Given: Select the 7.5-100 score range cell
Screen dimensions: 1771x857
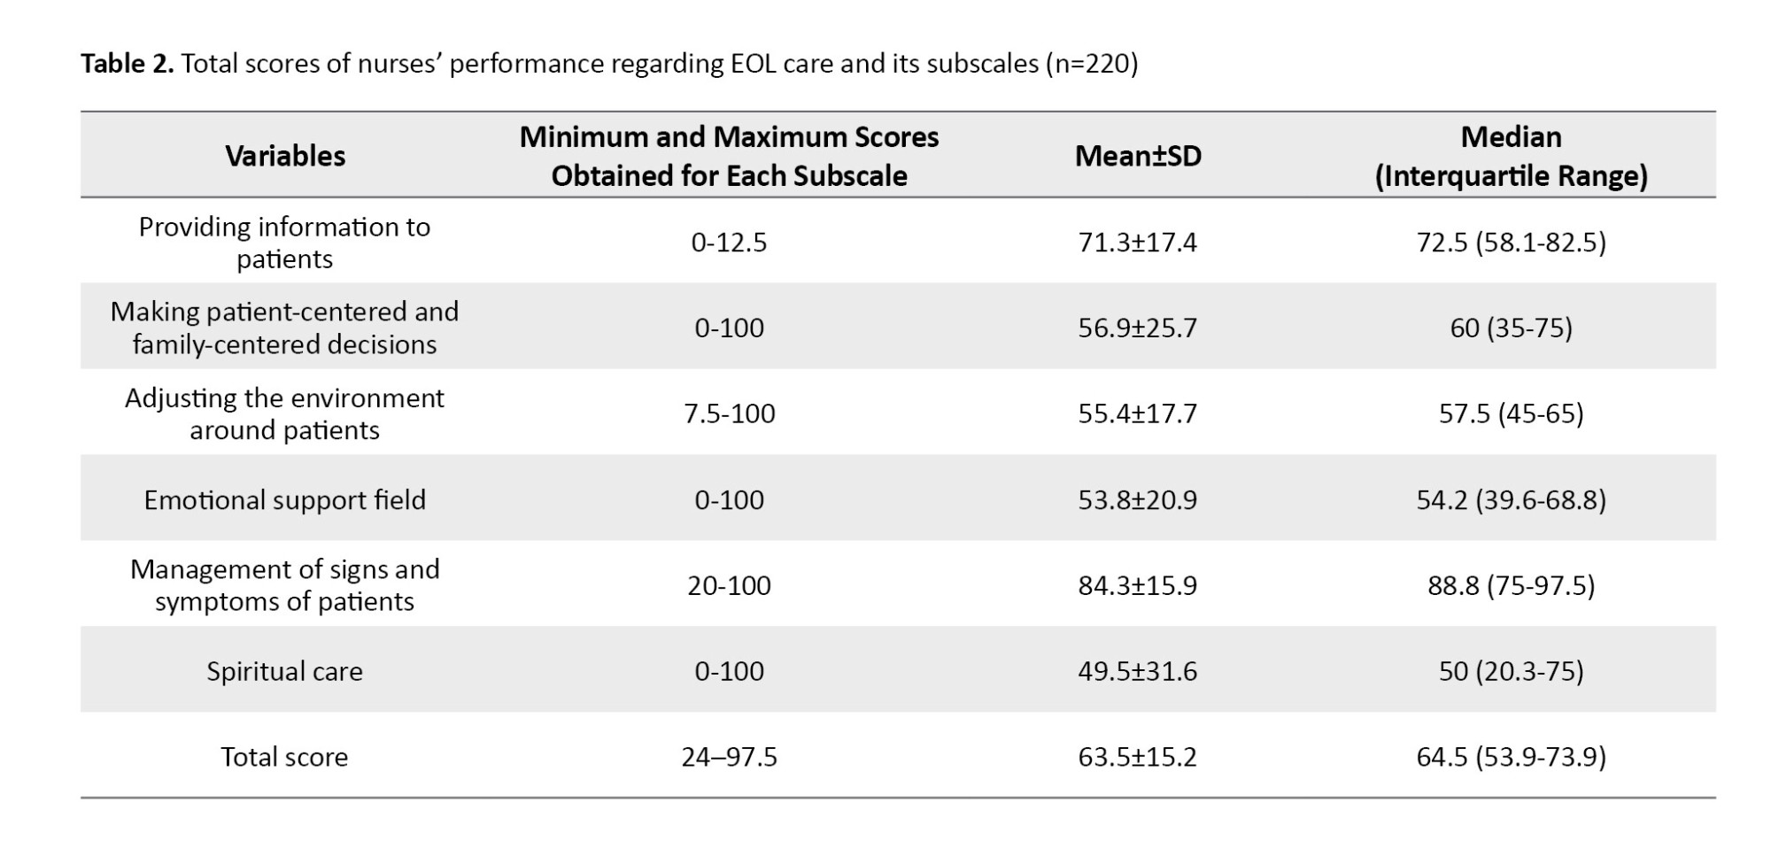Looking at the screenshot, I should (729, 413).
